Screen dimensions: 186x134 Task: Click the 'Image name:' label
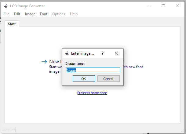[75, 63]
